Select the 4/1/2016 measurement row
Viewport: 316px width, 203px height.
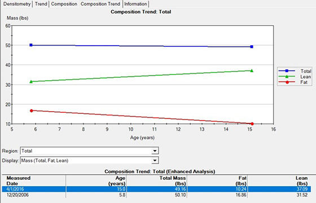pos(156,189)
